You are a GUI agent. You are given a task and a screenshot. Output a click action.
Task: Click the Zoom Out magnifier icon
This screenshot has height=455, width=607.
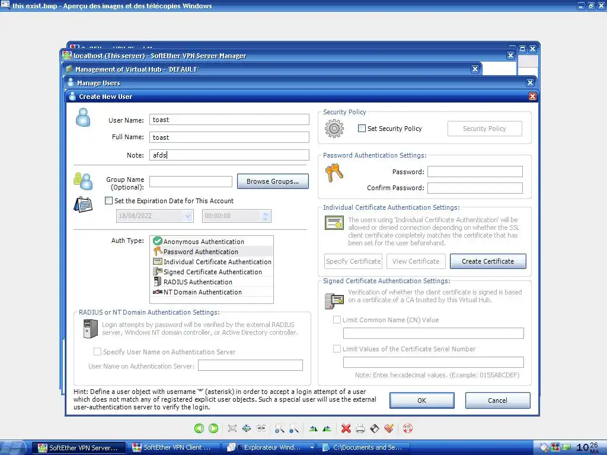(294, 428)
